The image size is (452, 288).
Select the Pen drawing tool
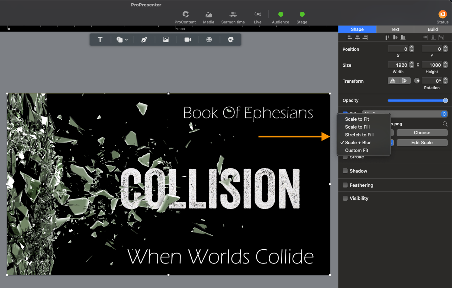pyautogui.click(x=144, y=40)
